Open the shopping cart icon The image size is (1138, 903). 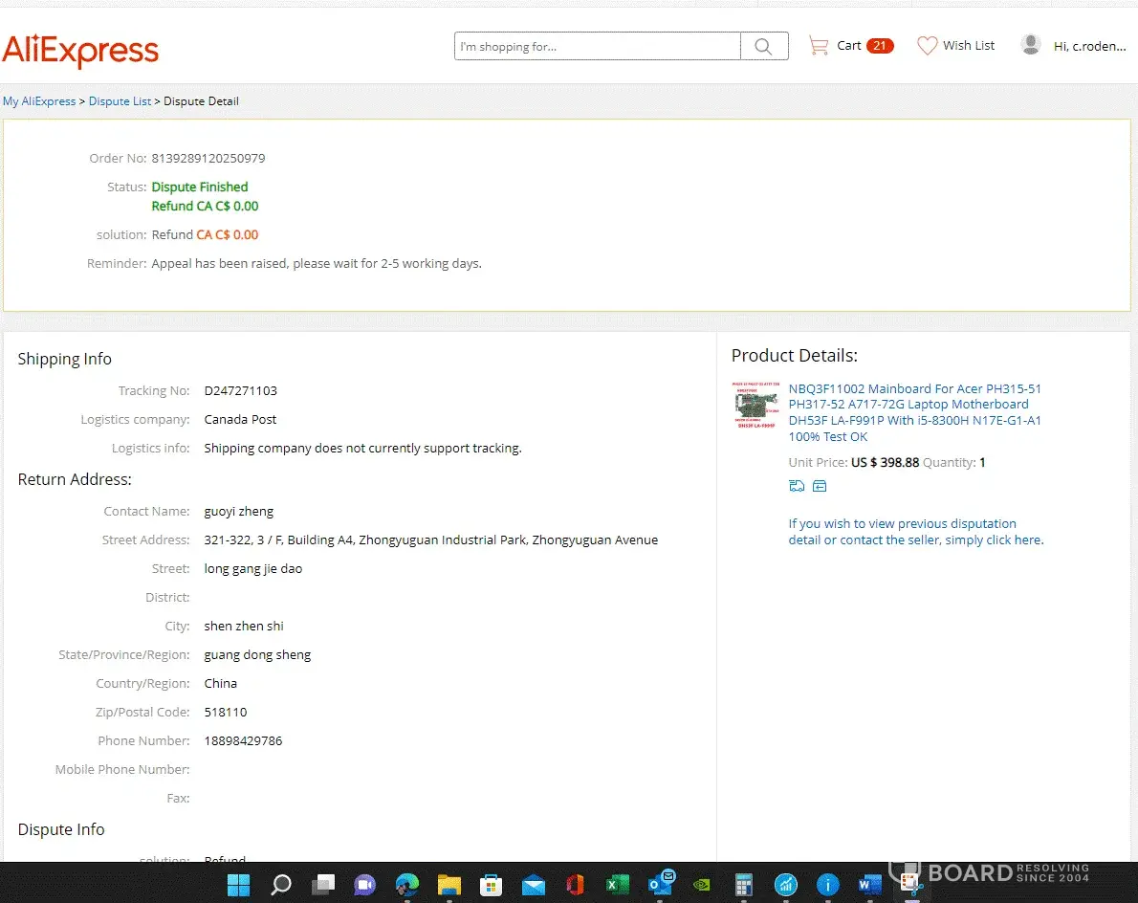[x=818, y=46]
